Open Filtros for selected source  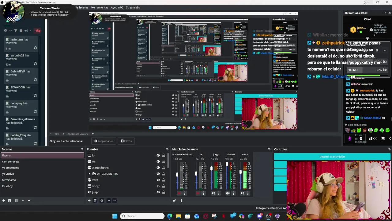pos(126,141)
